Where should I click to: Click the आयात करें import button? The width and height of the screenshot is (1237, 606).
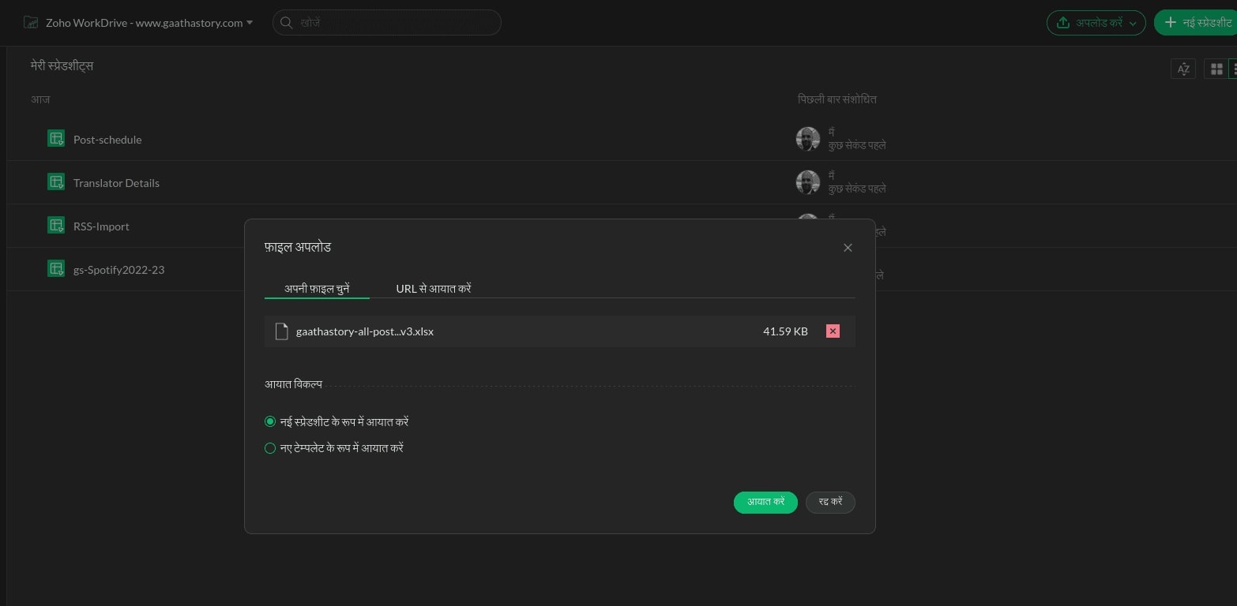pos(765,502)
